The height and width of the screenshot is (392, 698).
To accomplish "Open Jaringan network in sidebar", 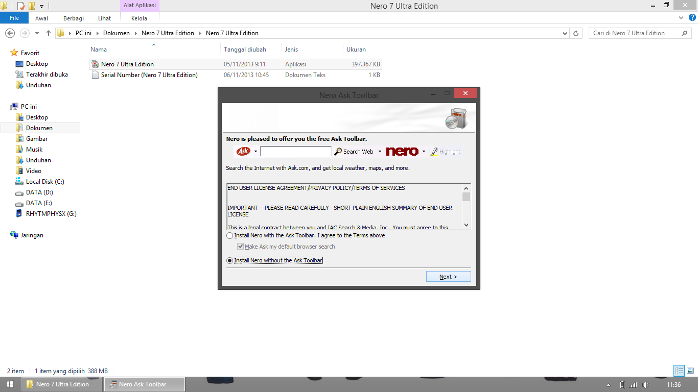I will (32, 235).
